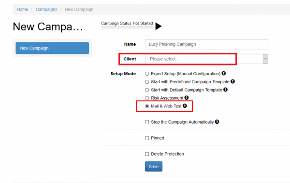Go to Home breadcrumb link
The height and width of the screenshot is (183, 290).
(x=23, y=10)
